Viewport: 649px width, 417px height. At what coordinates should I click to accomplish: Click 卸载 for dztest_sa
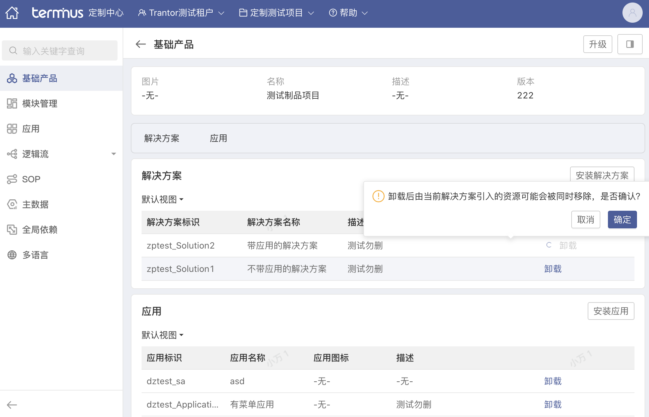pos(553,381)
